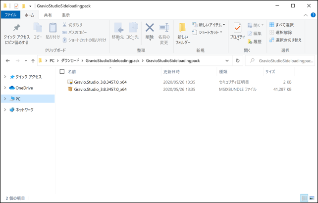Switch to 表示 (View) tab
Viewport: 318px width, 203px height.
click(66, 15)
